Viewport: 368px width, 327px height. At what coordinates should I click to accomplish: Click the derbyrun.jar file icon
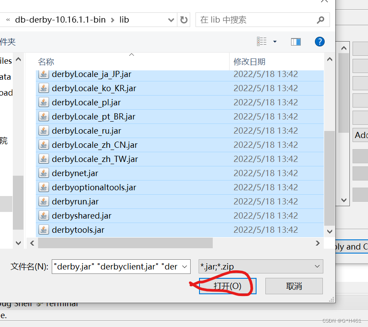43,201
